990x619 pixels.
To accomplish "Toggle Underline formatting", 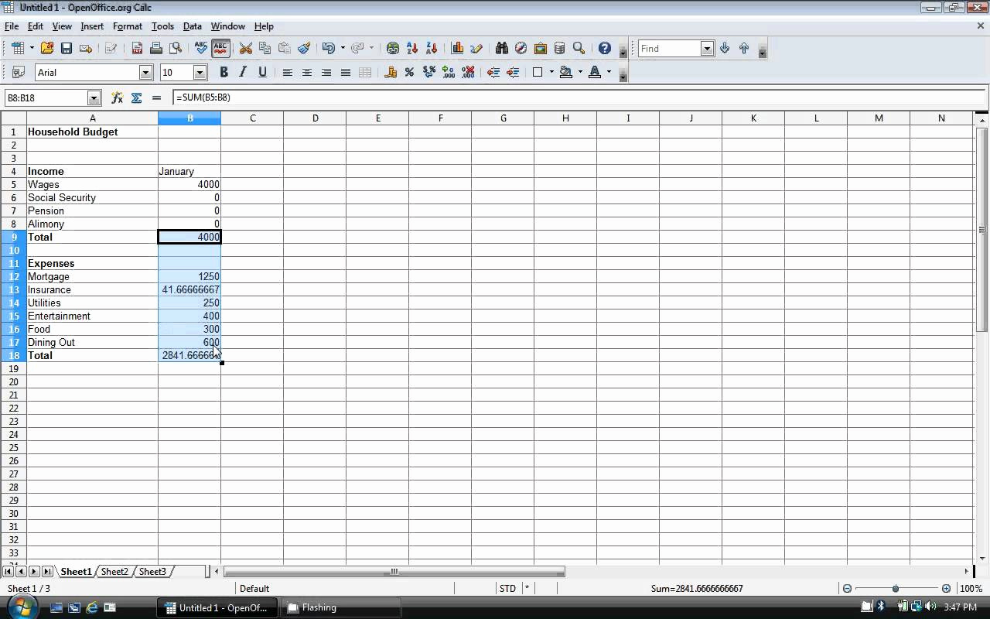I will 262,72.
